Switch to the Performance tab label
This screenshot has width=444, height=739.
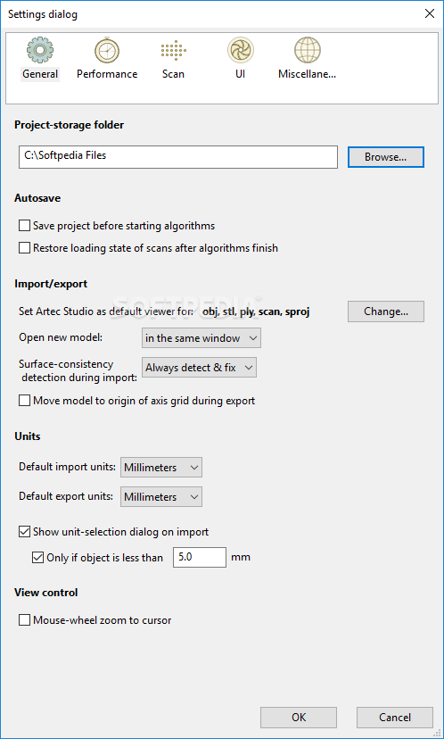[x=107, y=74]
